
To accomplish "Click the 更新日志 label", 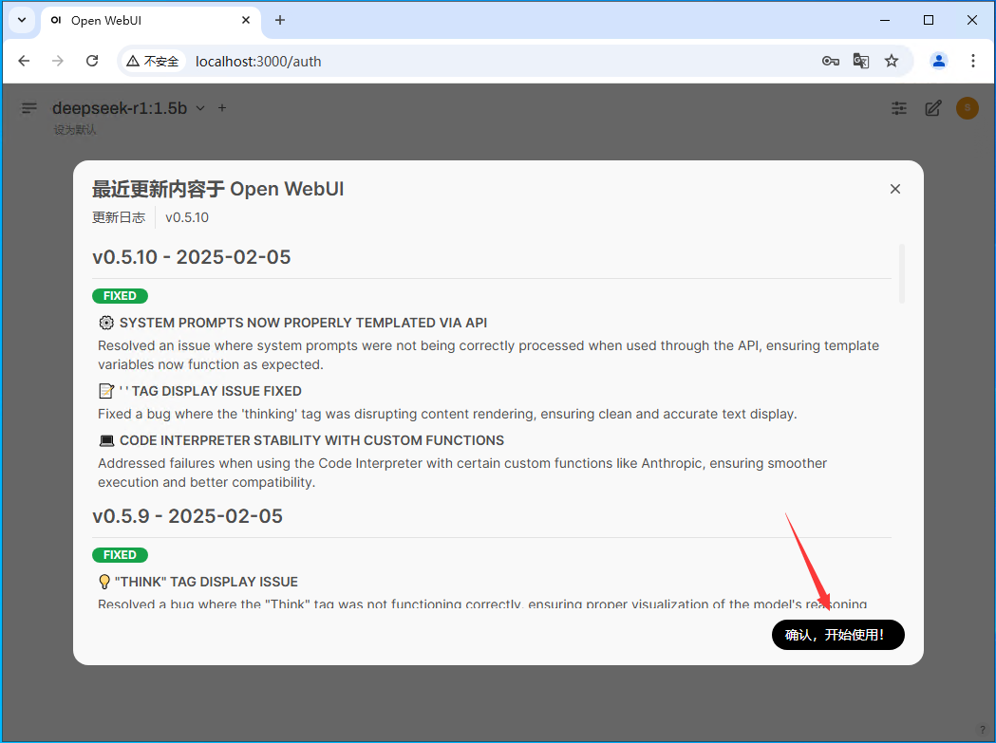I will (x=119, y=217).
